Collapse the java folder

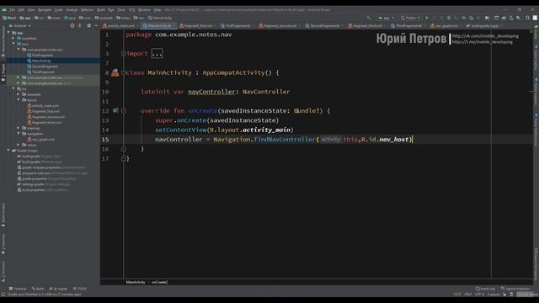tap(13, 44)
